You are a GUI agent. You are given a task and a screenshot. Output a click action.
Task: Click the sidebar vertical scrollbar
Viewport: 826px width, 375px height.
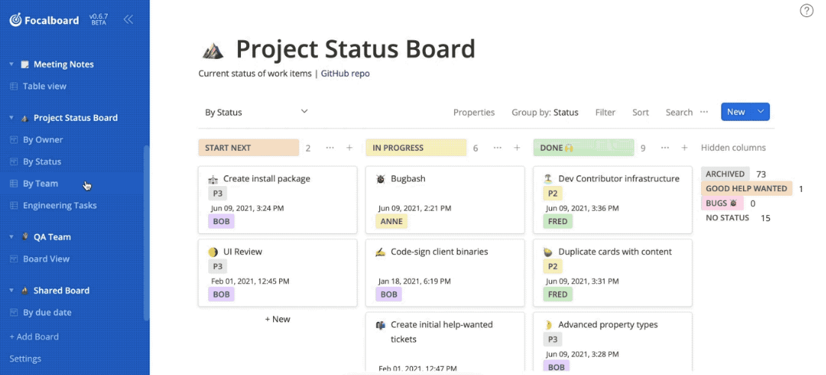[147, 232]
